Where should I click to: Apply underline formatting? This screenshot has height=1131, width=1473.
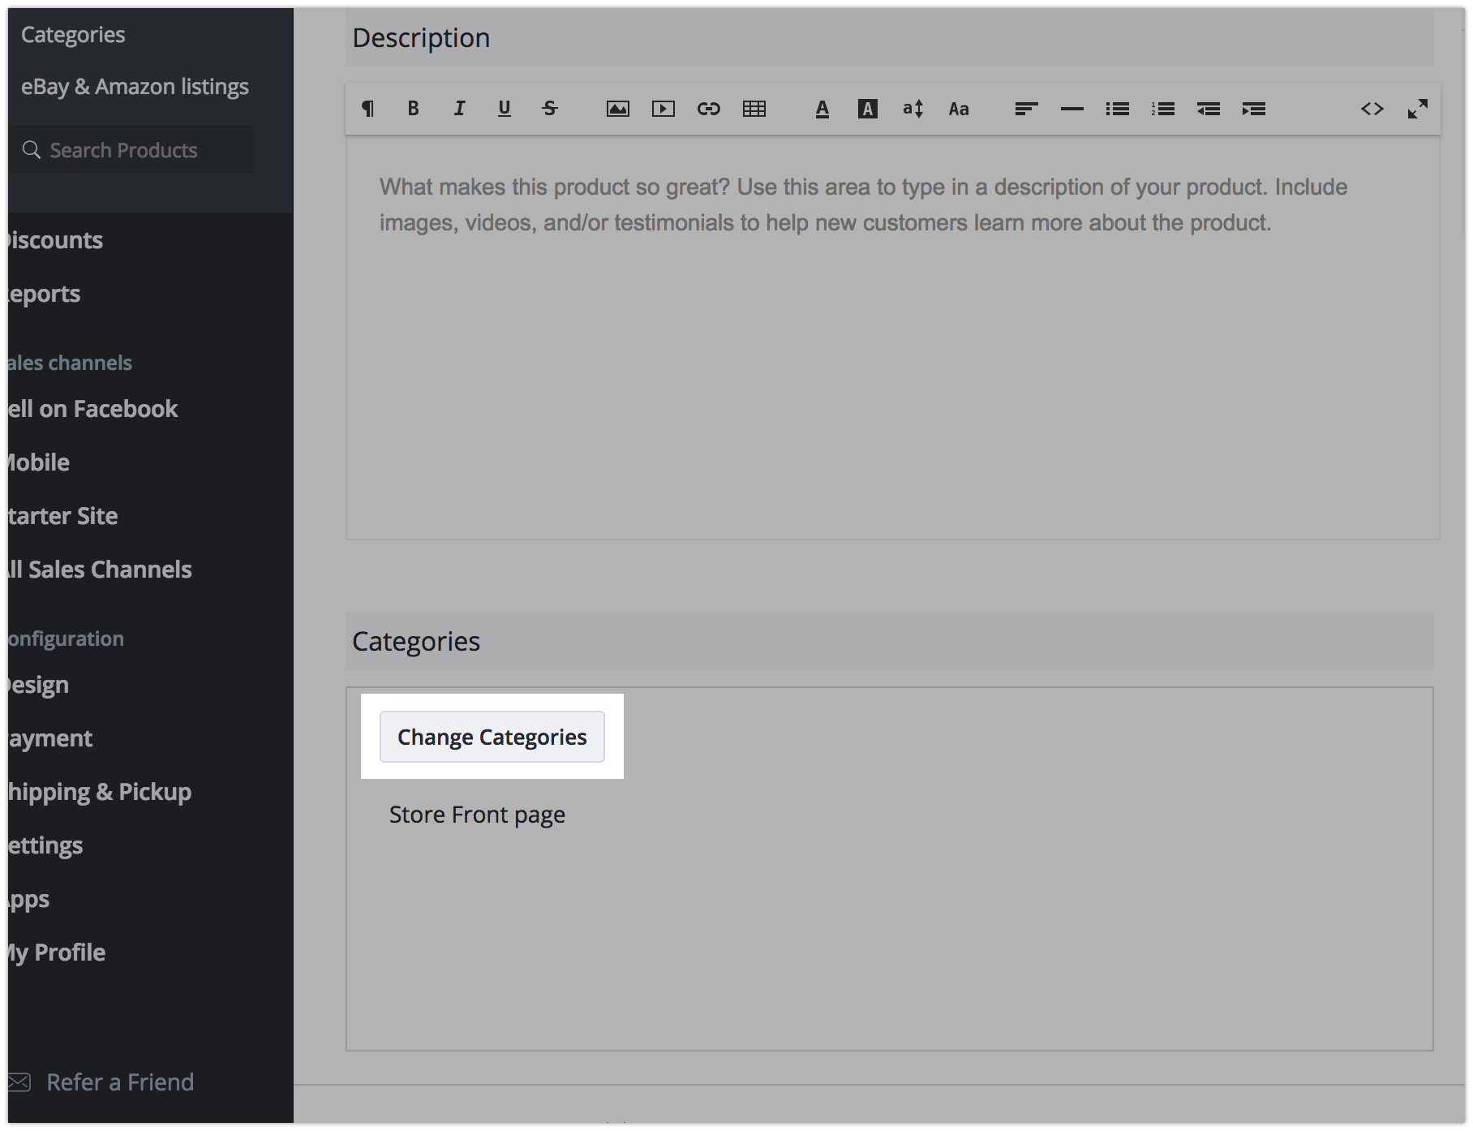pyautogui.click(x=505, y=109)
